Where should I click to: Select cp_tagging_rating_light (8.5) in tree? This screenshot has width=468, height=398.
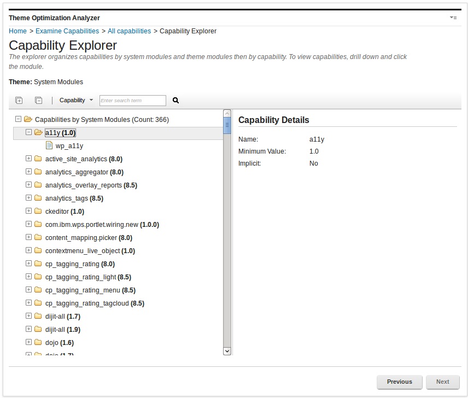88,277
